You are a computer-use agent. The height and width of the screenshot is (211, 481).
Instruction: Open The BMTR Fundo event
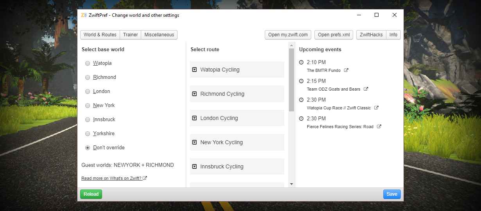pyautogui.click(x=324, y=70)
